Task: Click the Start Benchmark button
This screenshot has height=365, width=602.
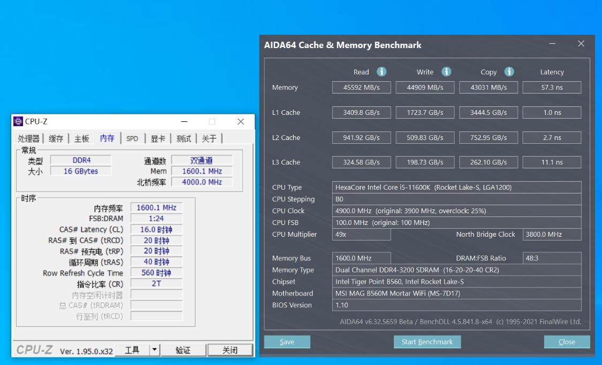Action: click(427, 341)
